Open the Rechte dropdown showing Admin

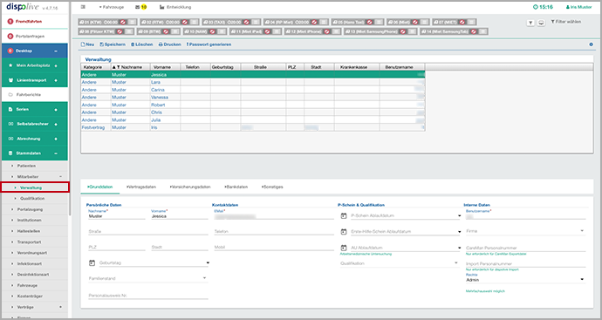pos(525,280)
